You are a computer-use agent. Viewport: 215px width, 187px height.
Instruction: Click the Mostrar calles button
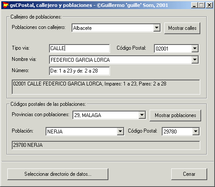182,28
